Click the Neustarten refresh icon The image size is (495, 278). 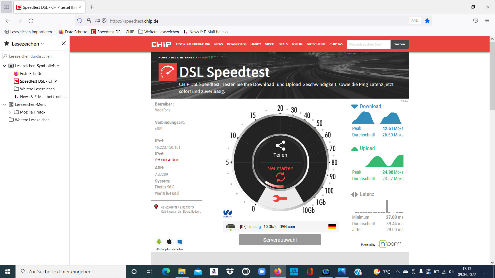coord(280,177)
